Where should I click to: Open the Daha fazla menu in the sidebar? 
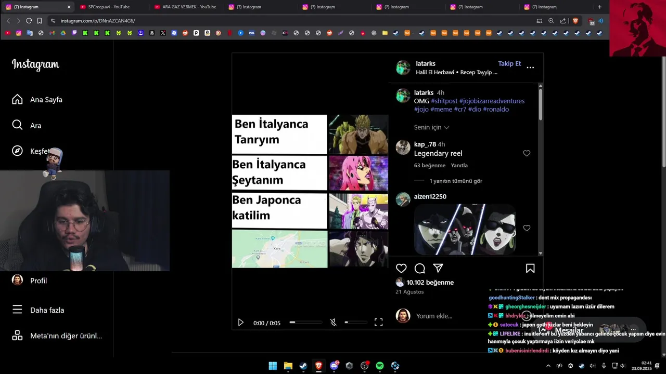[38, 310]
